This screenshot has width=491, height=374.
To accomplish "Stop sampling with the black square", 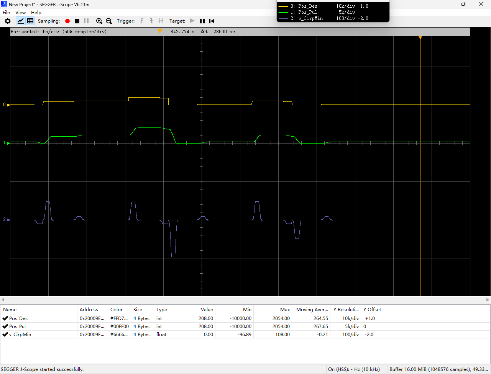I will (77, 21).
